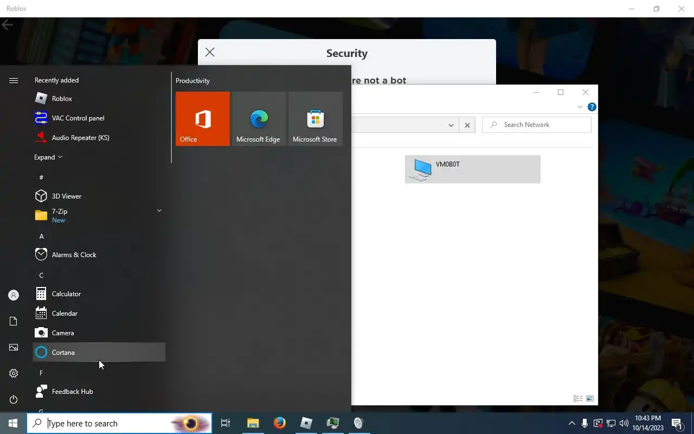The image size is (694, 434).
Task: Click the microphone tray icon
Action: [x=584, y=423]
